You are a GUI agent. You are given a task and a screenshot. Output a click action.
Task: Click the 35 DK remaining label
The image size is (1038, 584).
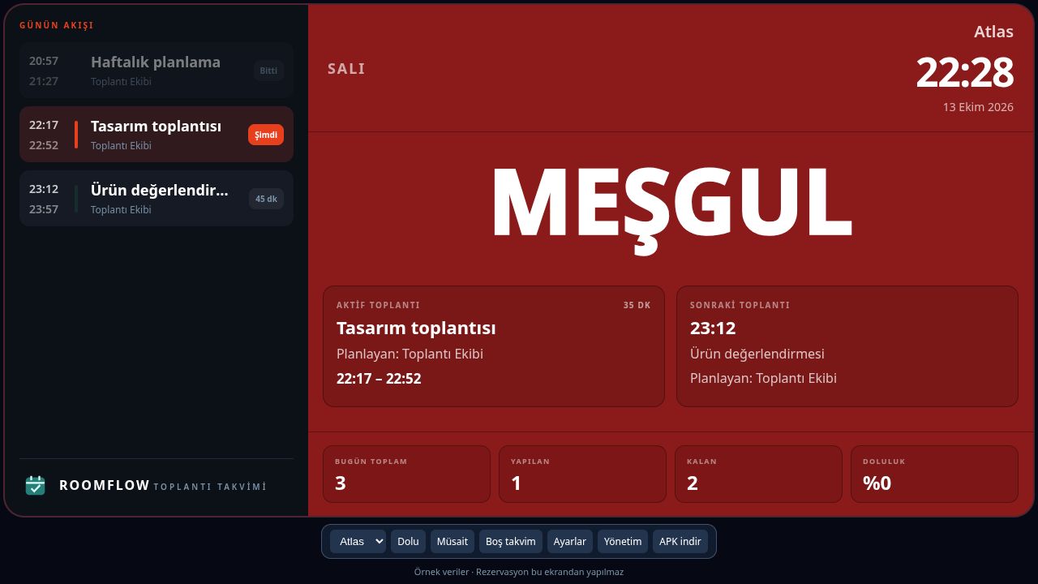[x=637, y=306]
